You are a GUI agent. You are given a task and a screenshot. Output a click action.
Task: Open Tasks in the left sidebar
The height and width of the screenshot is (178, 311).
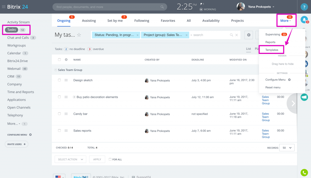click(x=12, y=30)
